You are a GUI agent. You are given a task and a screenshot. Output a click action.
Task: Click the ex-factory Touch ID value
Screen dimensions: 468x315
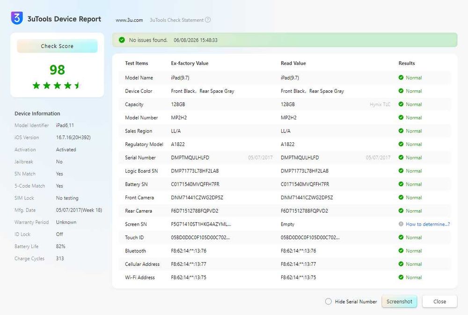[x=200, y=238]
